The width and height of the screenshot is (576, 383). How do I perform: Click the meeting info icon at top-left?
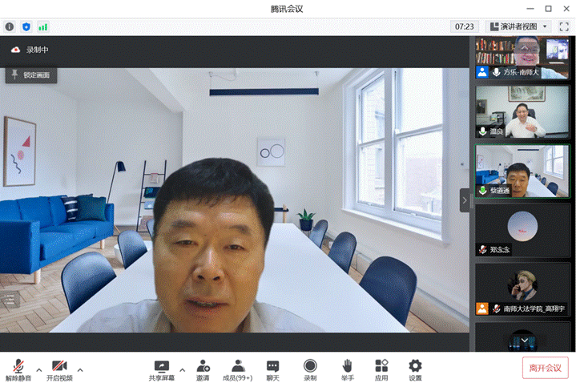[10, 26]
